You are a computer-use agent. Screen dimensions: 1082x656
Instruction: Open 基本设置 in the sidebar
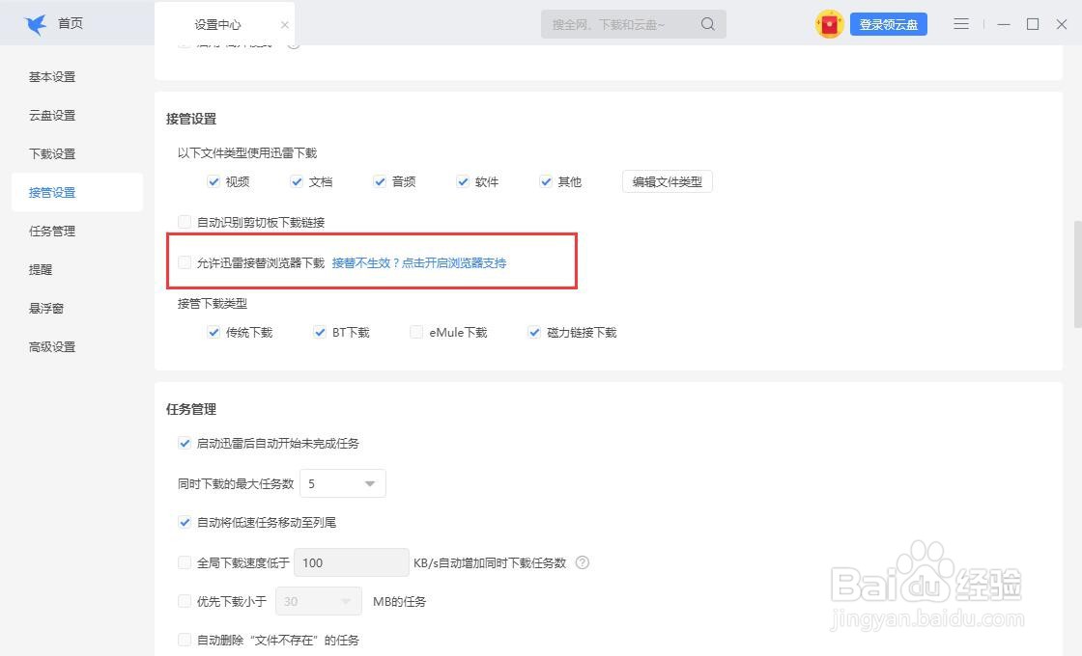52,76
